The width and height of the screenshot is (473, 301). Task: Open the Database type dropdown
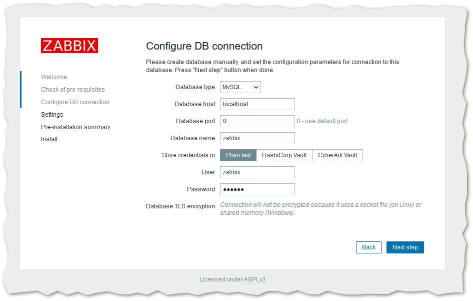[240, 87]
